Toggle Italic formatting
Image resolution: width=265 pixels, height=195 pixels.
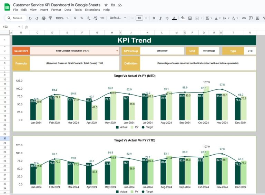[160, 18]
